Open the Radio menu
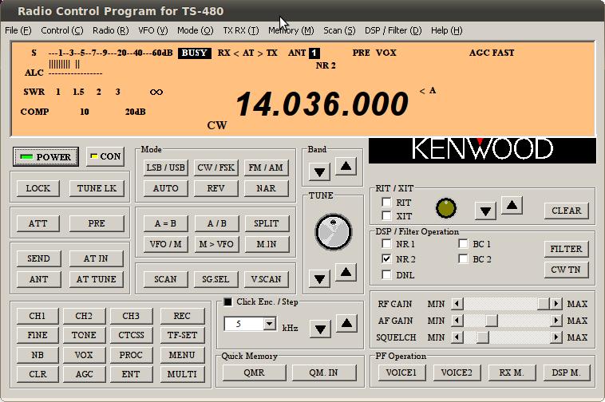Viewport: 605px width, 402px height. pyautogui.click(x=111, y=30)
